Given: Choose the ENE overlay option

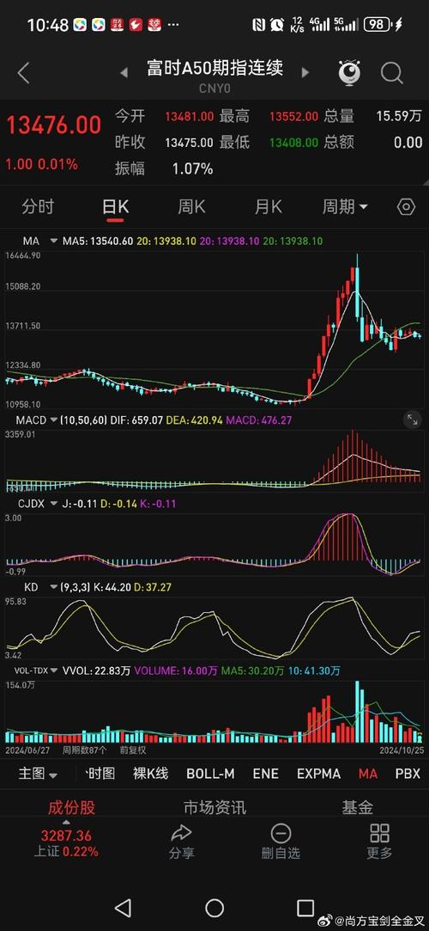Looking at the screenshot, I should coord(265,774).
